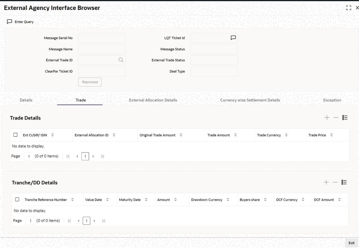
Task: Click External Trade ID search icon
Action: click(121, 60)
